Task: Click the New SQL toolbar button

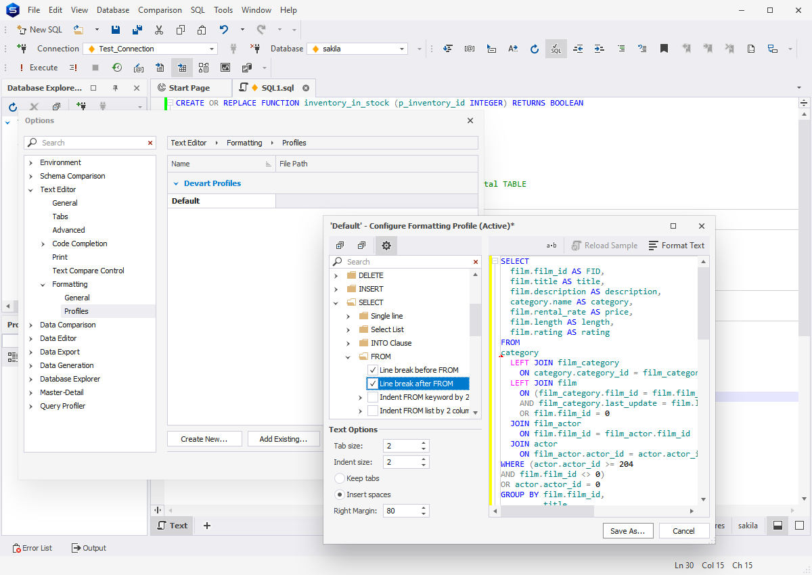Action: point(39,30)
